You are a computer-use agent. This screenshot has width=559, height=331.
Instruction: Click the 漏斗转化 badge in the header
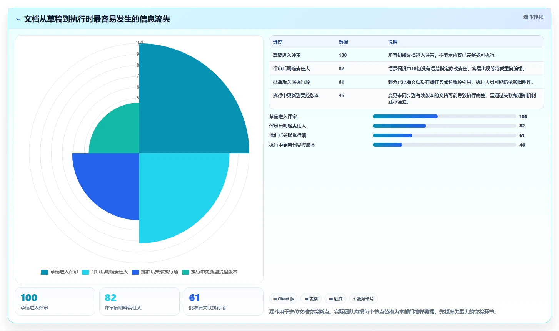click(533, 17)
